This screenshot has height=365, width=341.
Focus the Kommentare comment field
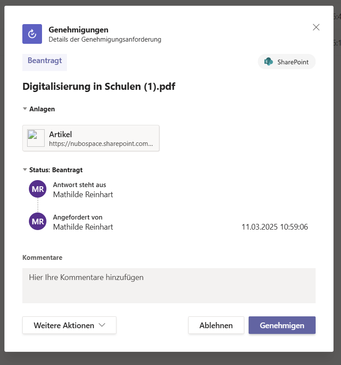(169, 286)
